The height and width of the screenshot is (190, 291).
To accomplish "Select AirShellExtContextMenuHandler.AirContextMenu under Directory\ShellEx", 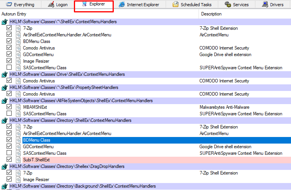I will click(67, 134).
